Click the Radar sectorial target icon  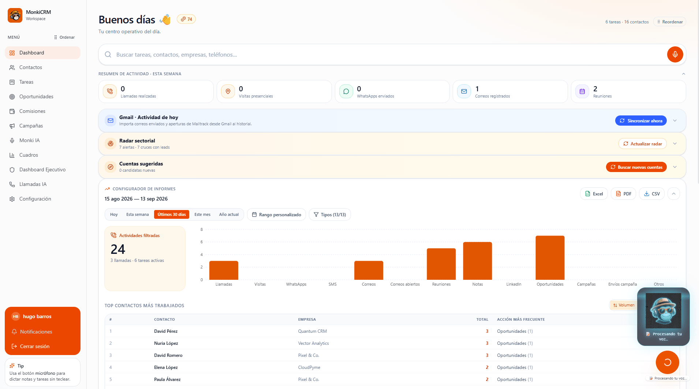point(111,144)
